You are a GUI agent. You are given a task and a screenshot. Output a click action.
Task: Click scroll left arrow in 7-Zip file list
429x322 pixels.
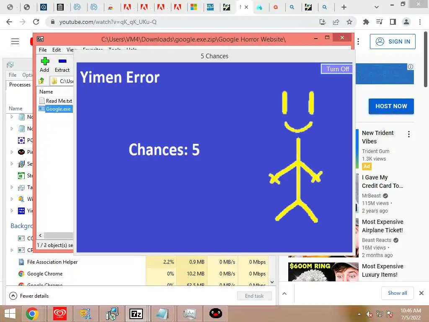[41, 235]
